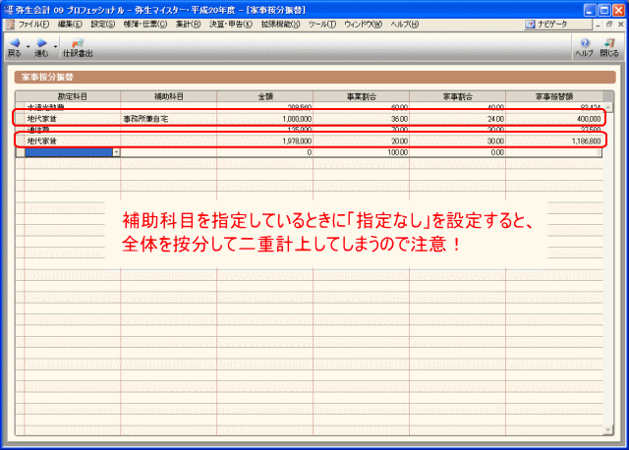Image resolution: width=629 pixels, height=450 pixels.
Task: Select the 36.00 business ratio cell
Action: [x=361, y=119]
